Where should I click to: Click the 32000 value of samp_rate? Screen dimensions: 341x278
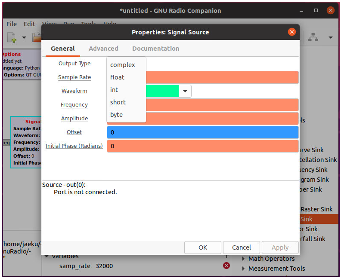click(104, 266)
